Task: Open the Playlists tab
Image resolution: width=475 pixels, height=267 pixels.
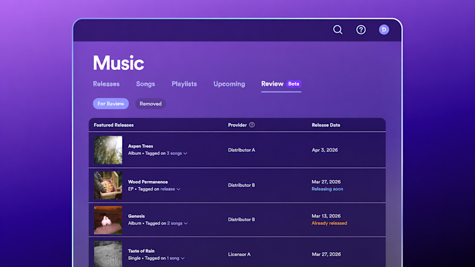Action: click(x=184, y=84)
